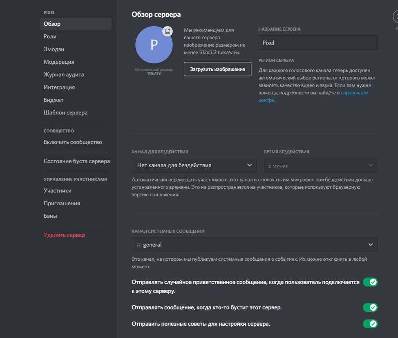
Task: Open Состояние буста сервера page
Action: click(76, 161)
